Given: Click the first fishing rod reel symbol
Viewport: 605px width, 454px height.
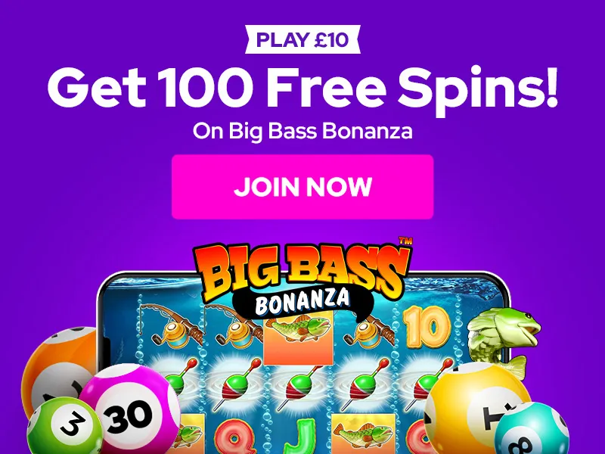Looking at the screenshot, I should point(169,325).
